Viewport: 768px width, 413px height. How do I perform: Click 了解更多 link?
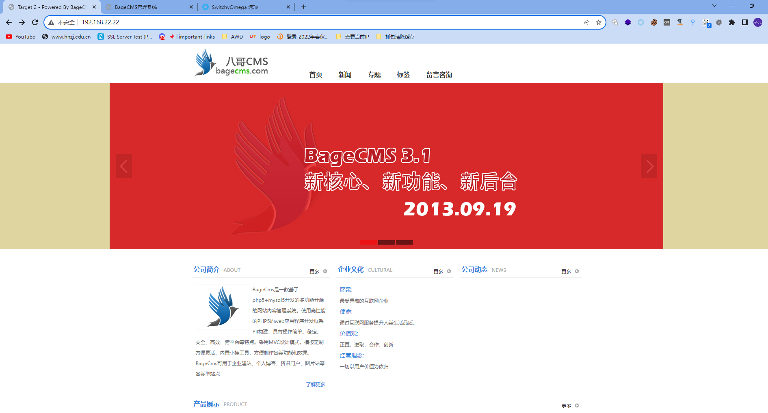(x=316, y=384)
